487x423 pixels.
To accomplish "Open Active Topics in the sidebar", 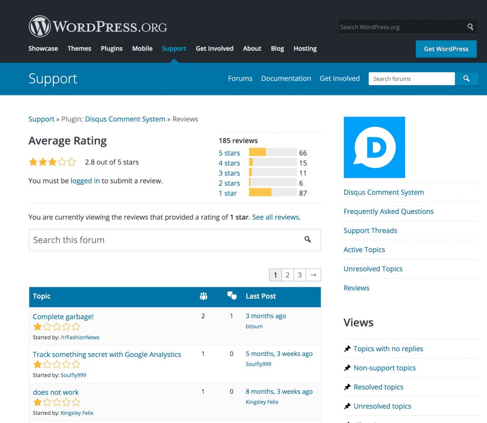I will [x=364, y=250].
